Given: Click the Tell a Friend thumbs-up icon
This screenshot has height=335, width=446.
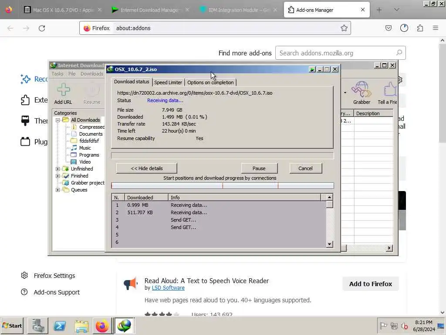Looking at the screenshot, I should (390, 90).
